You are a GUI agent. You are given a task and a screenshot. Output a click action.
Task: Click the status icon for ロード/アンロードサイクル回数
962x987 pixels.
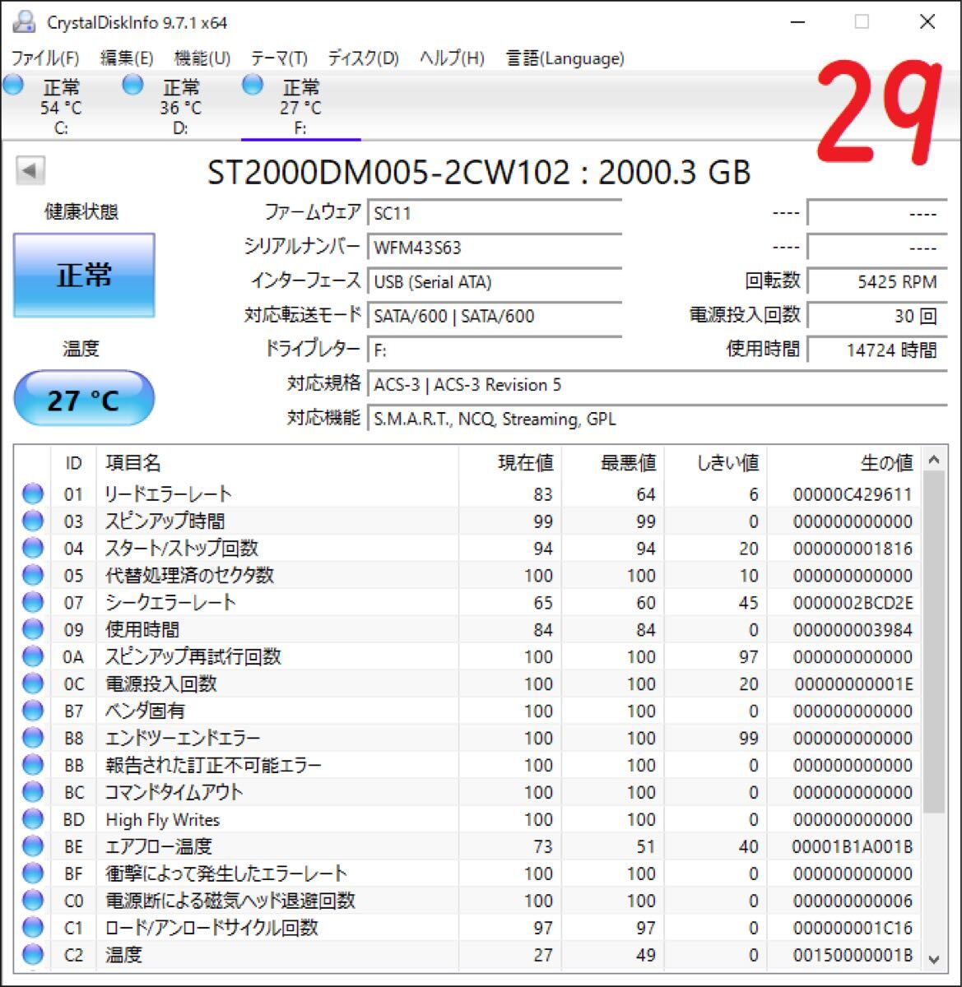coord(33,928)
